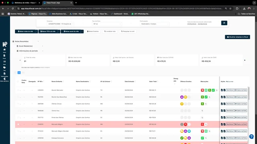Select checkbox for Portal das Ofertas row

(x=18, y=117)
